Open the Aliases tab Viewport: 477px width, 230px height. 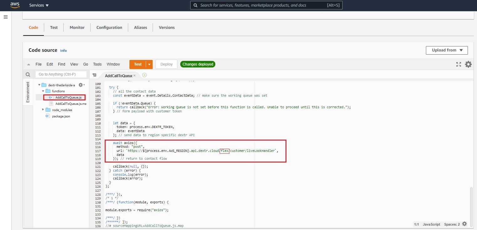point(140,28)
